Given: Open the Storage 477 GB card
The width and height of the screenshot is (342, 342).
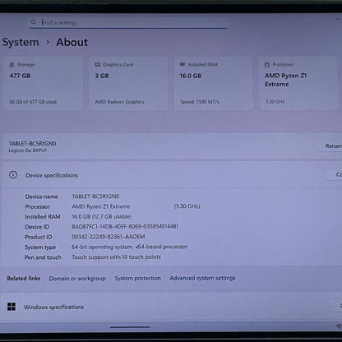Looking at the screenshot, I should 43,84.
